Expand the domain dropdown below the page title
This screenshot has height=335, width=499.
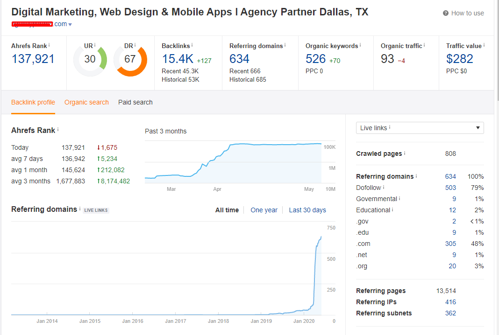pos(70,24)
